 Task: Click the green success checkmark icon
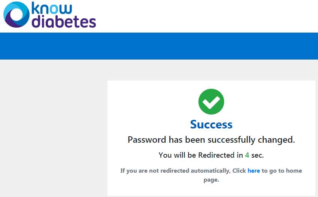(211, 101)
